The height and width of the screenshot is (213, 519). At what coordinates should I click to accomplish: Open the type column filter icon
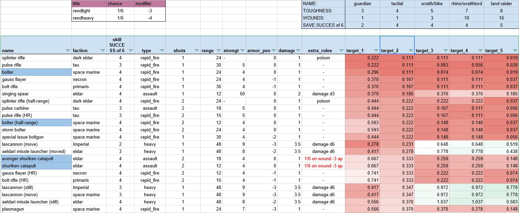coord(162,51)
